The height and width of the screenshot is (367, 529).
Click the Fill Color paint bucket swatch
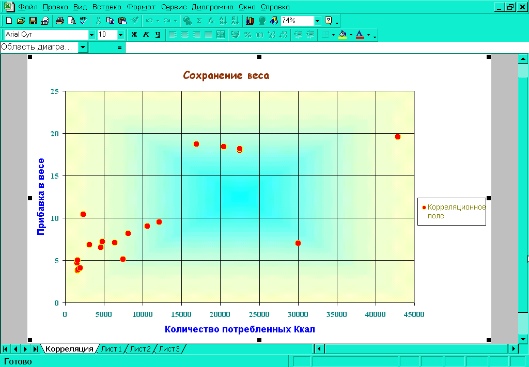pyautogui.click(x=343, y=35)
